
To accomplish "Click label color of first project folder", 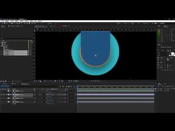I will click(x=28, y=43).
